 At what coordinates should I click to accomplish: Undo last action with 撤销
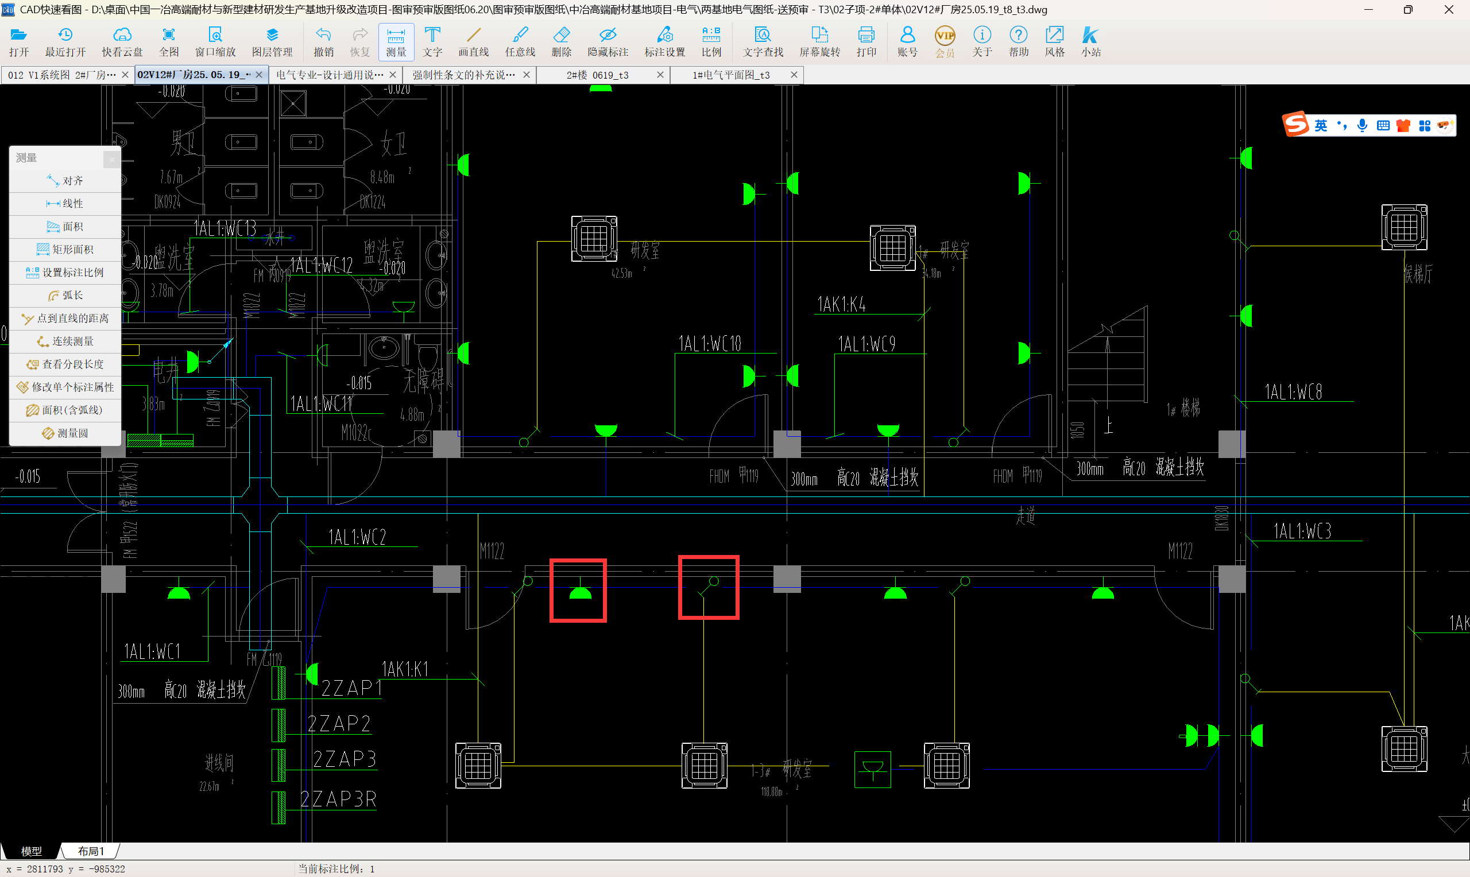coord(323,42)
